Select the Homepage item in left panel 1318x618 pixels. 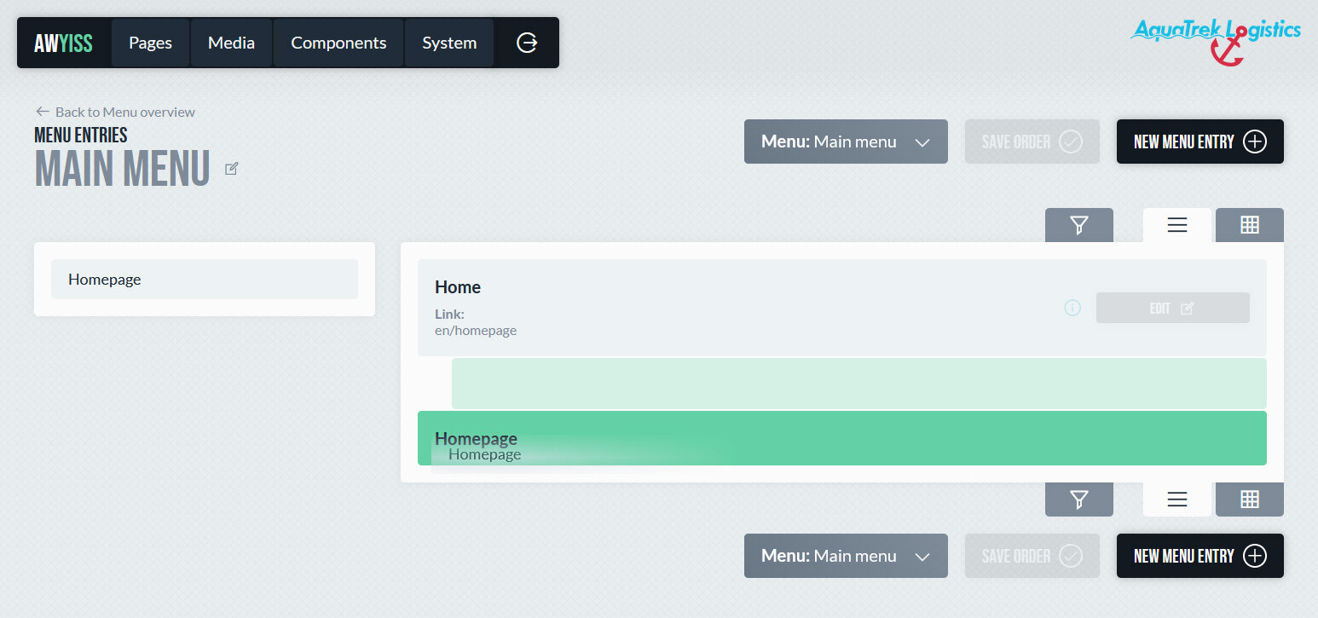[204, 280]
